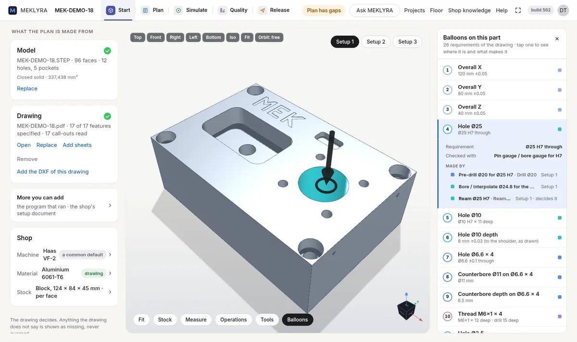
Task: Set the view to Iso
Action: (x=233, y=37)
